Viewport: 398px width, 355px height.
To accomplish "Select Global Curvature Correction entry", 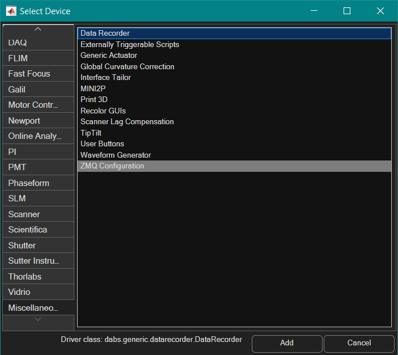I will 234,66.
